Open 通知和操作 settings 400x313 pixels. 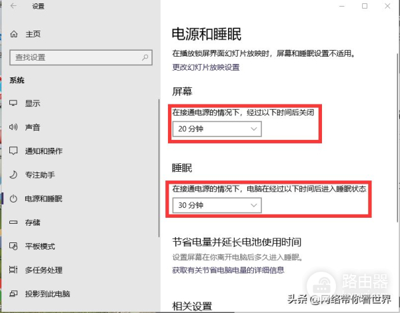[43, 151]
